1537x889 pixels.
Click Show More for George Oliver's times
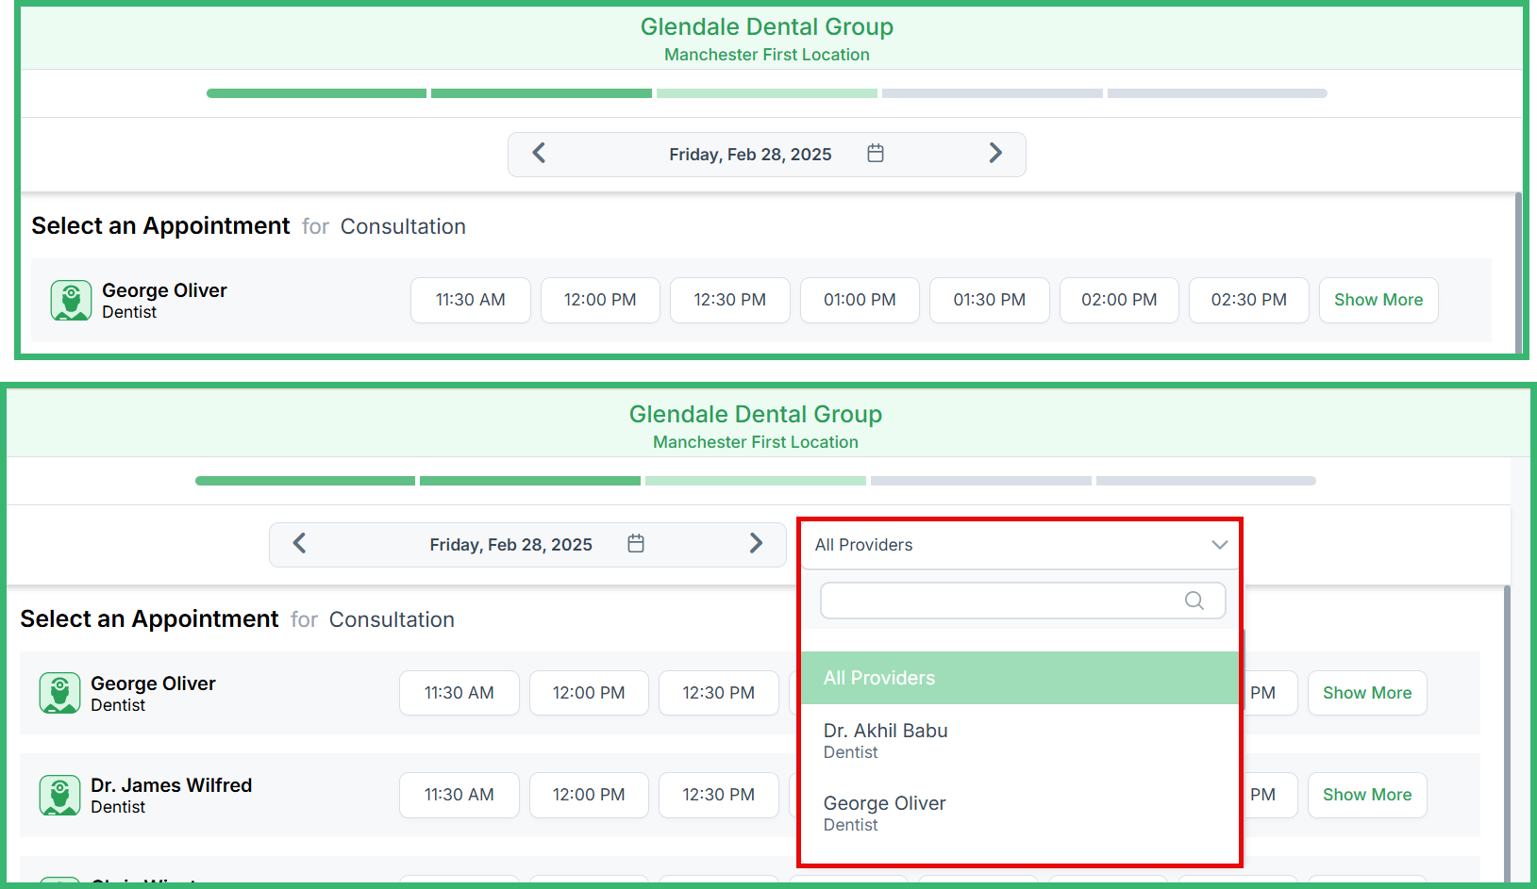1378,300
